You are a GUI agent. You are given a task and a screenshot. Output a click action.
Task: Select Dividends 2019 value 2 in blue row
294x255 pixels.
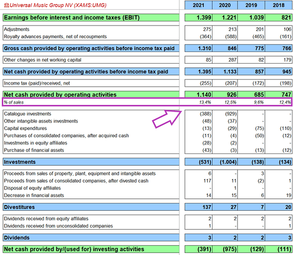coord(262,238)
